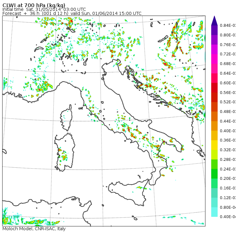Click Sicily island on the map

click(x=128, y=192)
